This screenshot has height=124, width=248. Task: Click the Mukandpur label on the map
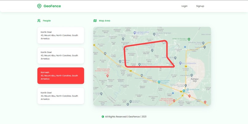[106, 31]
